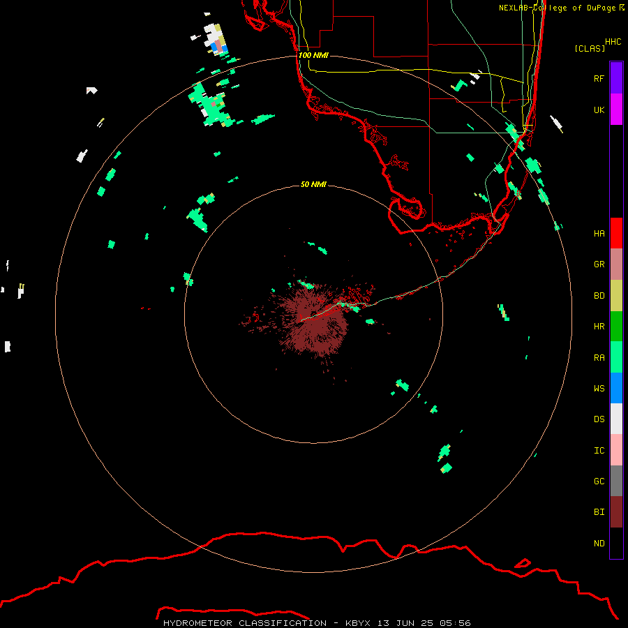Click the IC legend label
628x628 pixels.
tap(599, 451)
